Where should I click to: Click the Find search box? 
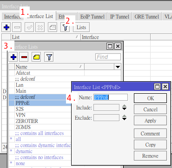point(108,57)
